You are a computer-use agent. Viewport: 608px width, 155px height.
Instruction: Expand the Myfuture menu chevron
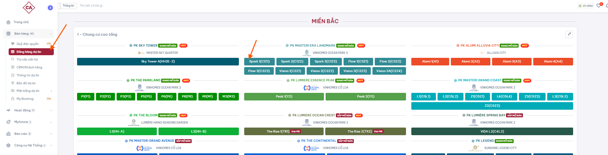click(51, 122)
